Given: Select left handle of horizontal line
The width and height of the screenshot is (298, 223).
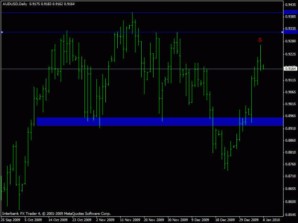Looking at the screenshot, I should coord(2,32).
